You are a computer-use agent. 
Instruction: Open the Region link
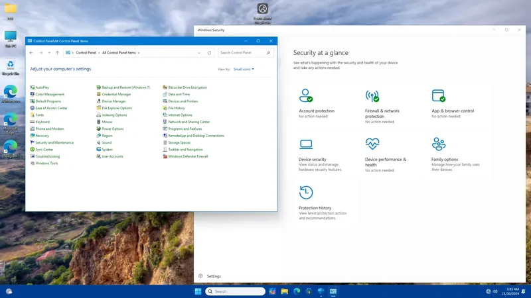pyautogui.click(x=107, y=136)
